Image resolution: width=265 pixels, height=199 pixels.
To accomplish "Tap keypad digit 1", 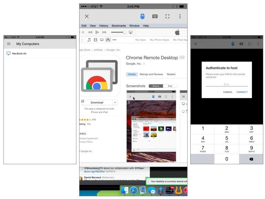I will [x=203, y=129].
